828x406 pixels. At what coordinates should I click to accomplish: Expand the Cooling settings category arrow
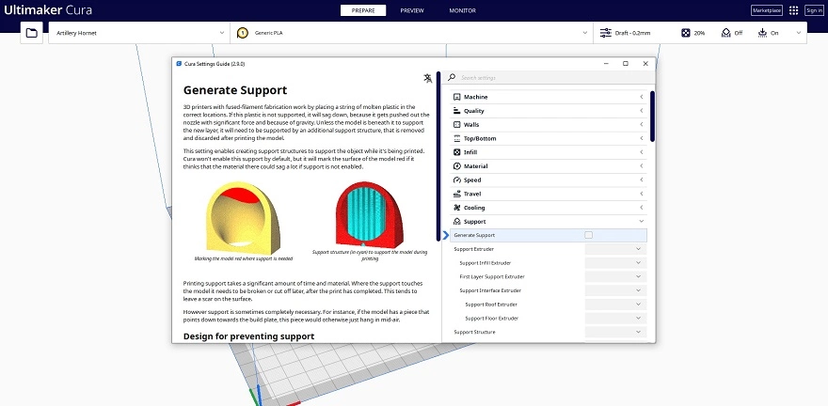(x=641, y=208)
